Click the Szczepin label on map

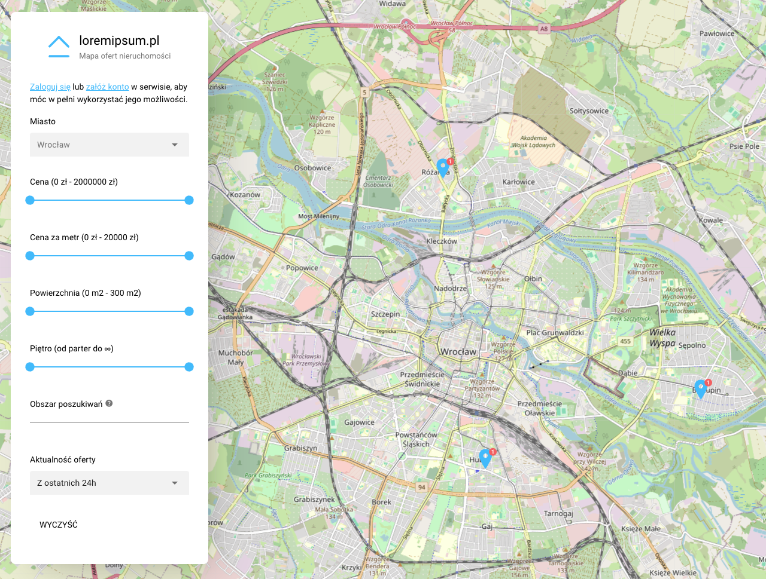pos(385,314)
